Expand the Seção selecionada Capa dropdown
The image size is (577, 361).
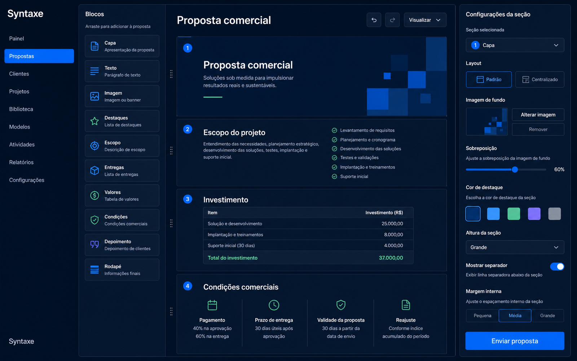click(515, 45)
